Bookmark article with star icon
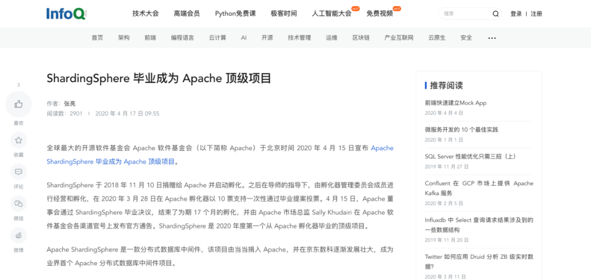This screenshot has height=280, width=591. [19, 140]
